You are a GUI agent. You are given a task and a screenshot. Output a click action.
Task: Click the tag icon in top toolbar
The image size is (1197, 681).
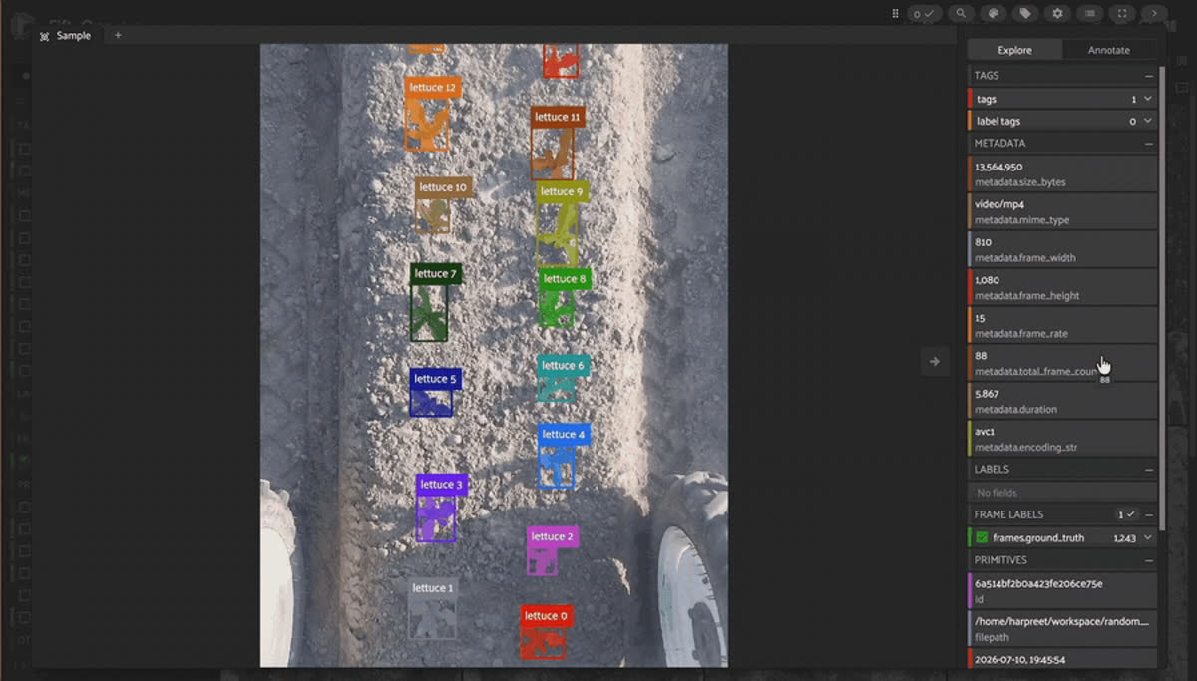(1024, 14)
